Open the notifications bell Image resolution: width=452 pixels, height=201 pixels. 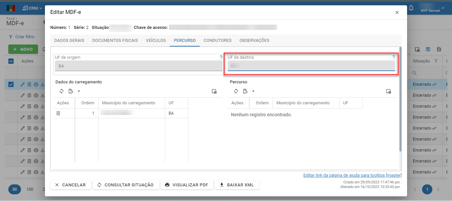click(x=411, y=8)
